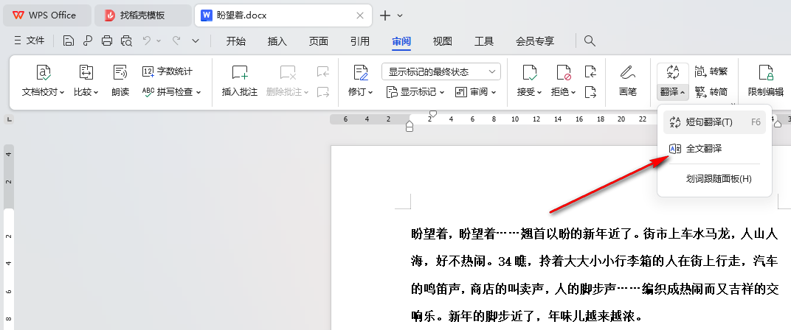Switch to the 插入 tab
The width and height of the screenshot is (791, 330).
pos(277,41)
